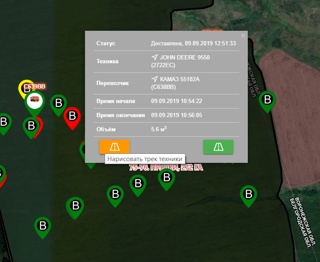The width and height of the screenshot is (320, 262).
Task: Close the delivery info popup
Action: click(x=243, y=36)
